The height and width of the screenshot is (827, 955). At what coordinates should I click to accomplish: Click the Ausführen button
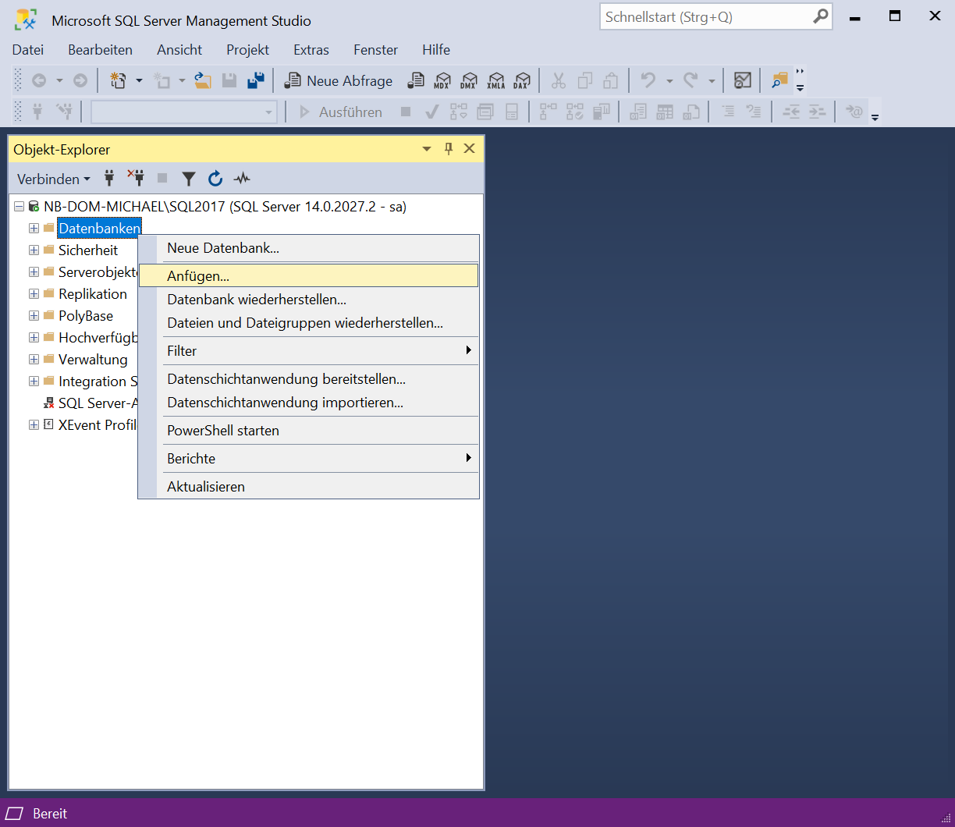pos(340,112)
